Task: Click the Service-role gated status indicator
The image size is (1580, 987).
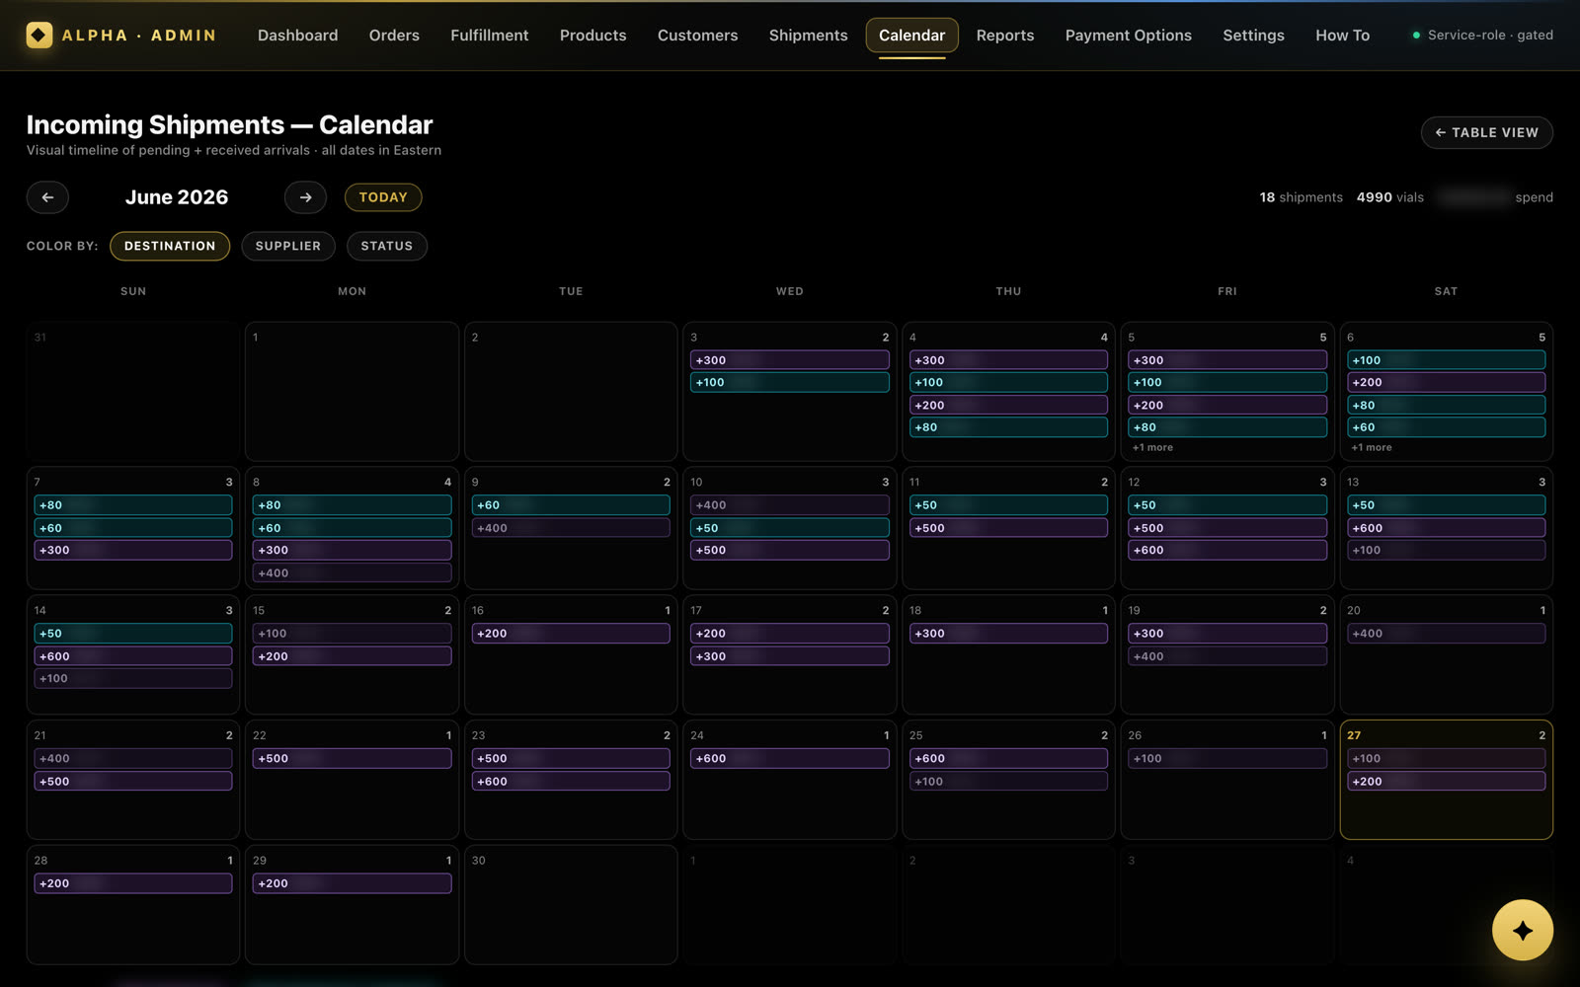Action: click(x=1482, y=36)
